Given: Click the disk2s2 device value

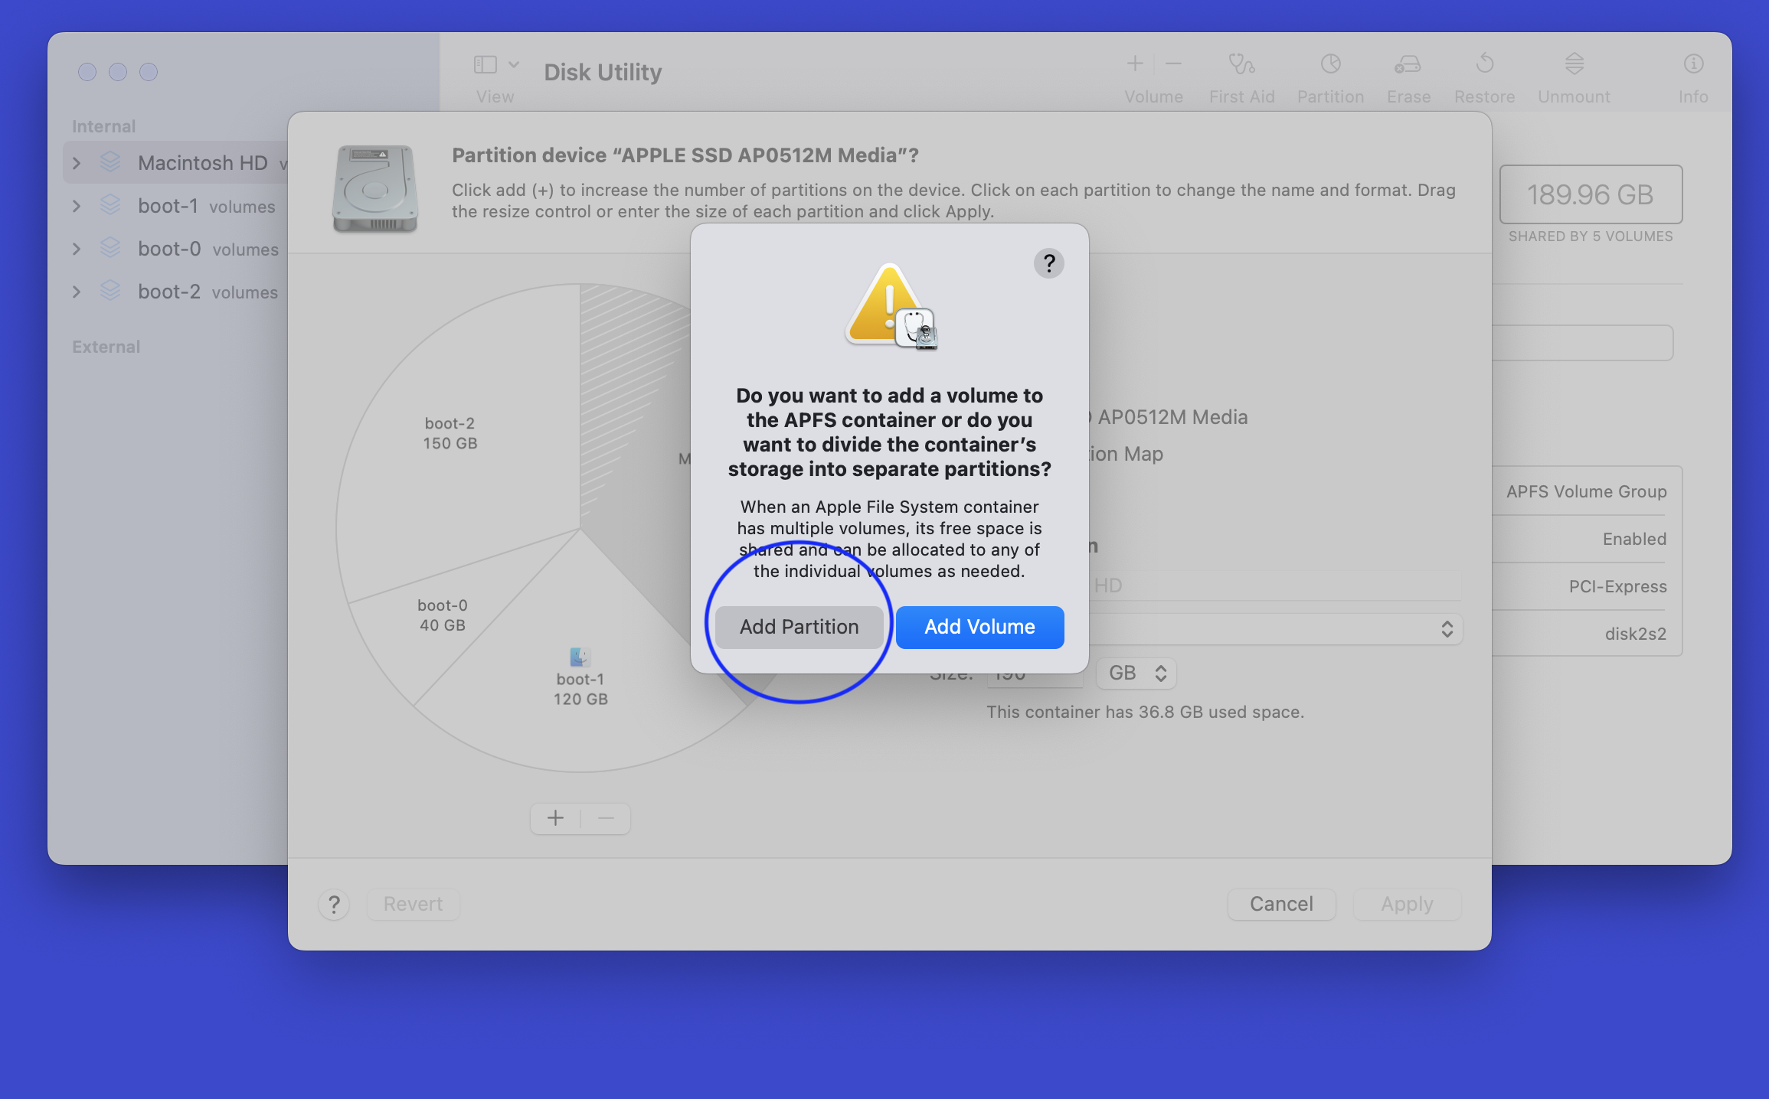Looking at the screenshot, I should (1635, 634).
